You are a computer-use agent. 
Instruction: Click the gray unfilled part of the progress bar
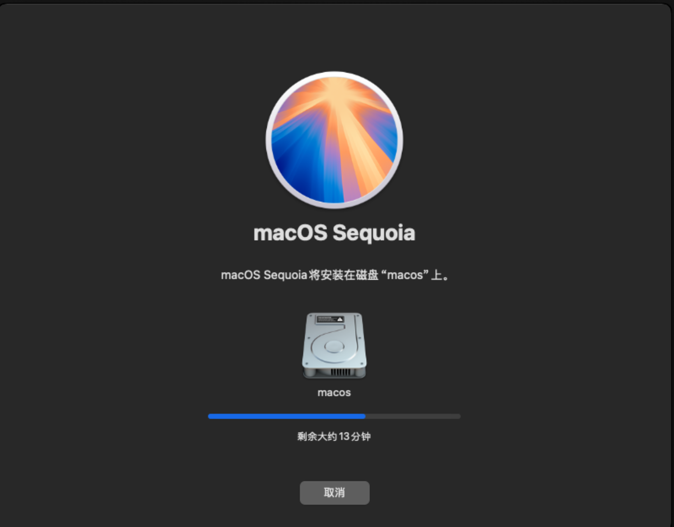point(413,416)
